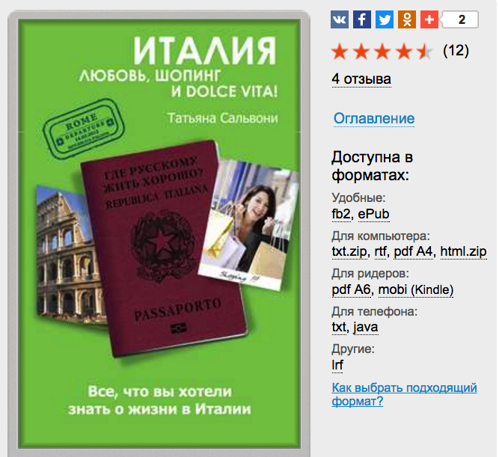Open the 4 отзыва reviews link
499x457 pixels.
(x=361, y=79)
